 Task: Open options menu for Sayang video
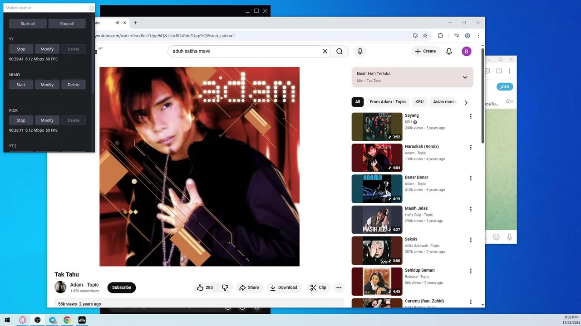(471, 116)
